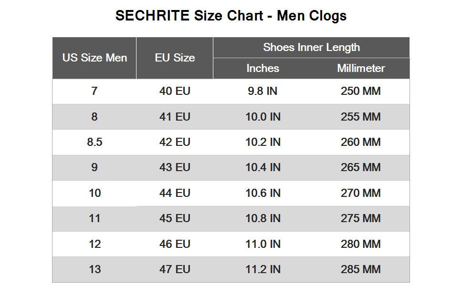Click the 250 MM cell
The image size is (463, 286).
(x=360, y=91)
